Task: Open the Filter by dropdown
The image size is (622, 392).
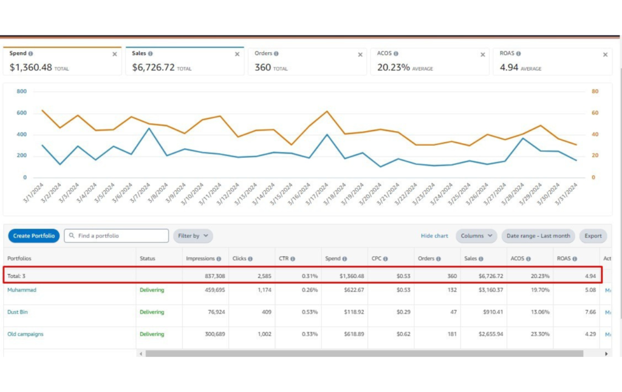Action: 193,236
